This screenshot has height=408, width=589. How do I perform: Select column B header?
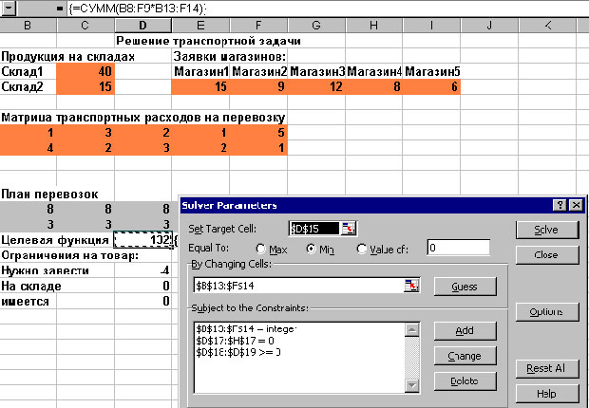[27, 26]
